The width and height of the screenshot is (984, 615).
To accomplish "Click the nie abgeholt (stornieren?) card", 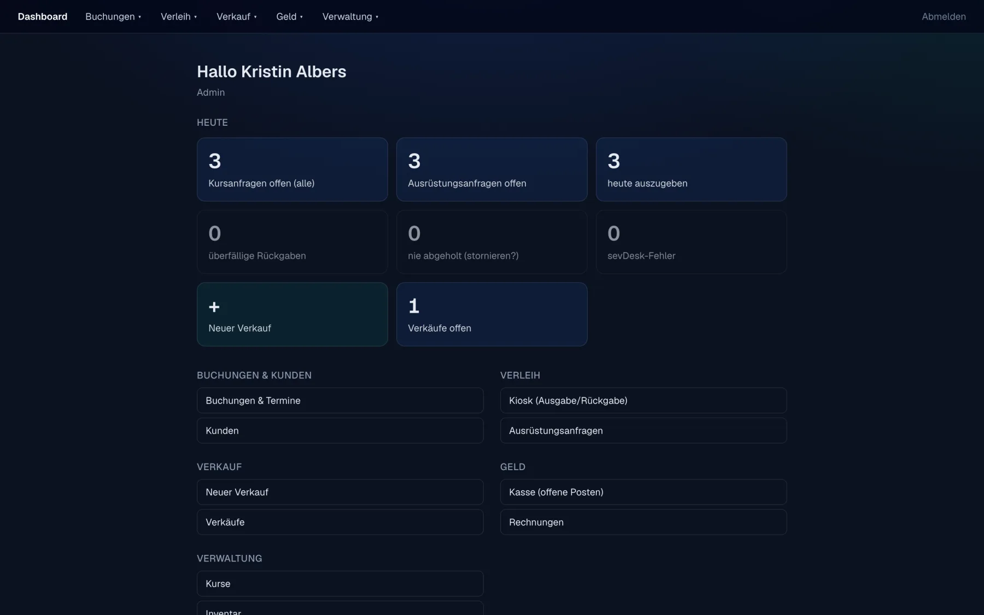I will pyautogui.click(x=492, y=242).
